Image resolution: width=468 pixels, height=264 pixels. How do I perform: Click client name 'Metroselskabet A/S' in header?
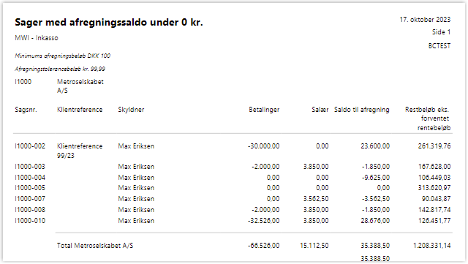tap(80, 86)
